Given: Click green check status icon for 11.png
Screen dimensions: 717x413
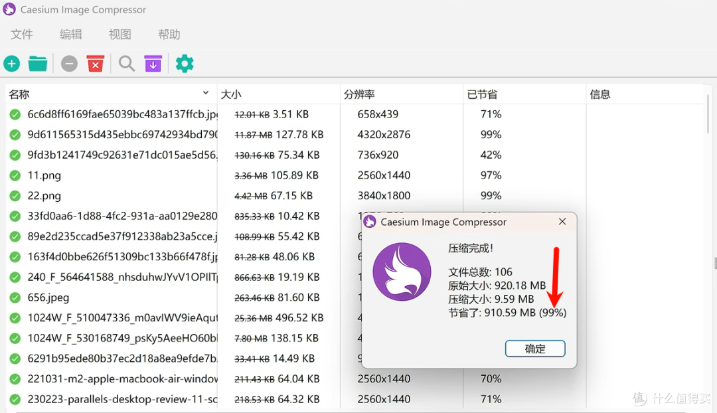Looking at the screenshot, I should (15, 175).
